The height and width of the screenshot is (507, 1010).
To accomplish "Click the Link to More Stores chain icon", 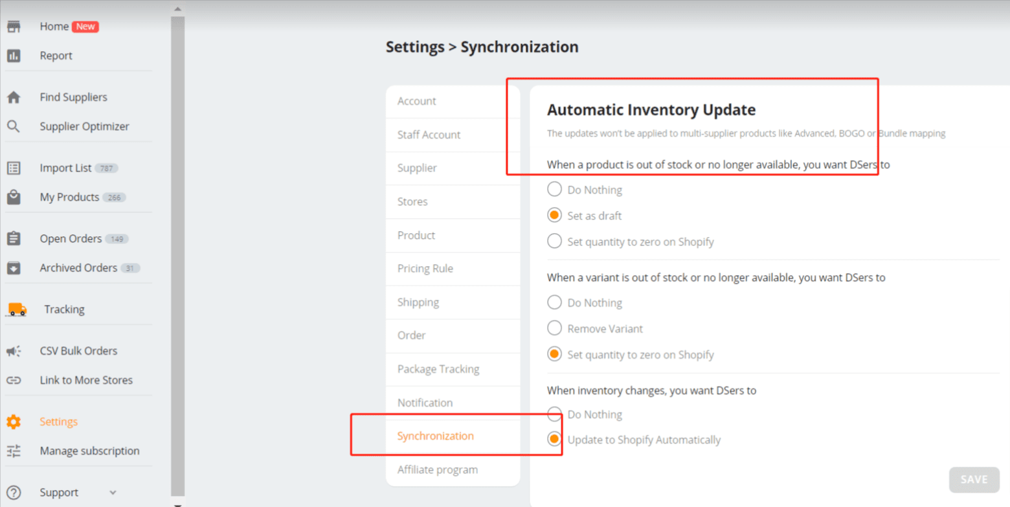I will coord(14,380).
